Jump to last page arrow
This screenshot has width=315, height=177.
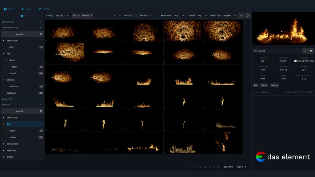[x=219, y=167]
